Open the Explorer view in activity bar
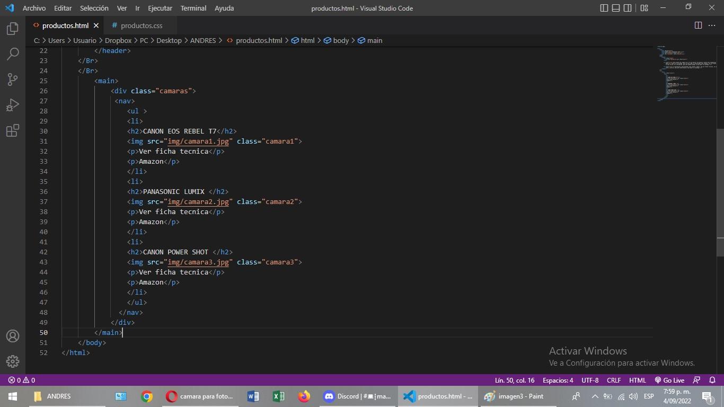724x407 pixels. point(13,29)
